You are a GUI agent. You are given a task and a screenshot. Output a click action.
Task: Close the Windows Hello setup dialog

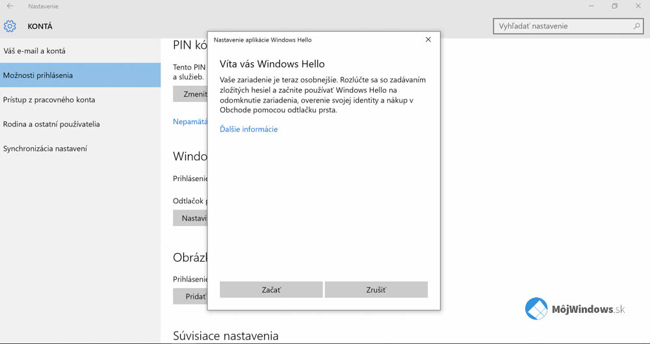[x=428, y=40]
